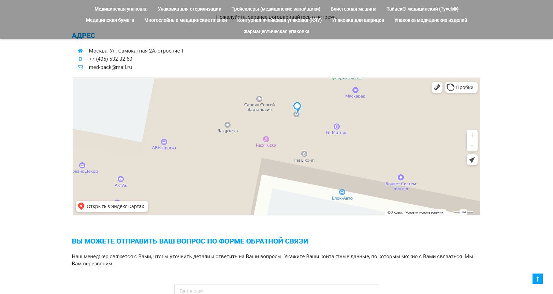Toggle the Пробки traffic layer
The height and width of the screenshot is (294, 553).
461,87
